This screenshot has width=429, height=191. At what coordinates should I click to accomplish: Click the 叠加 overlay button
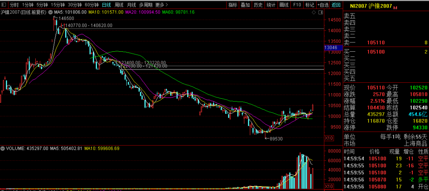point(245,5)
